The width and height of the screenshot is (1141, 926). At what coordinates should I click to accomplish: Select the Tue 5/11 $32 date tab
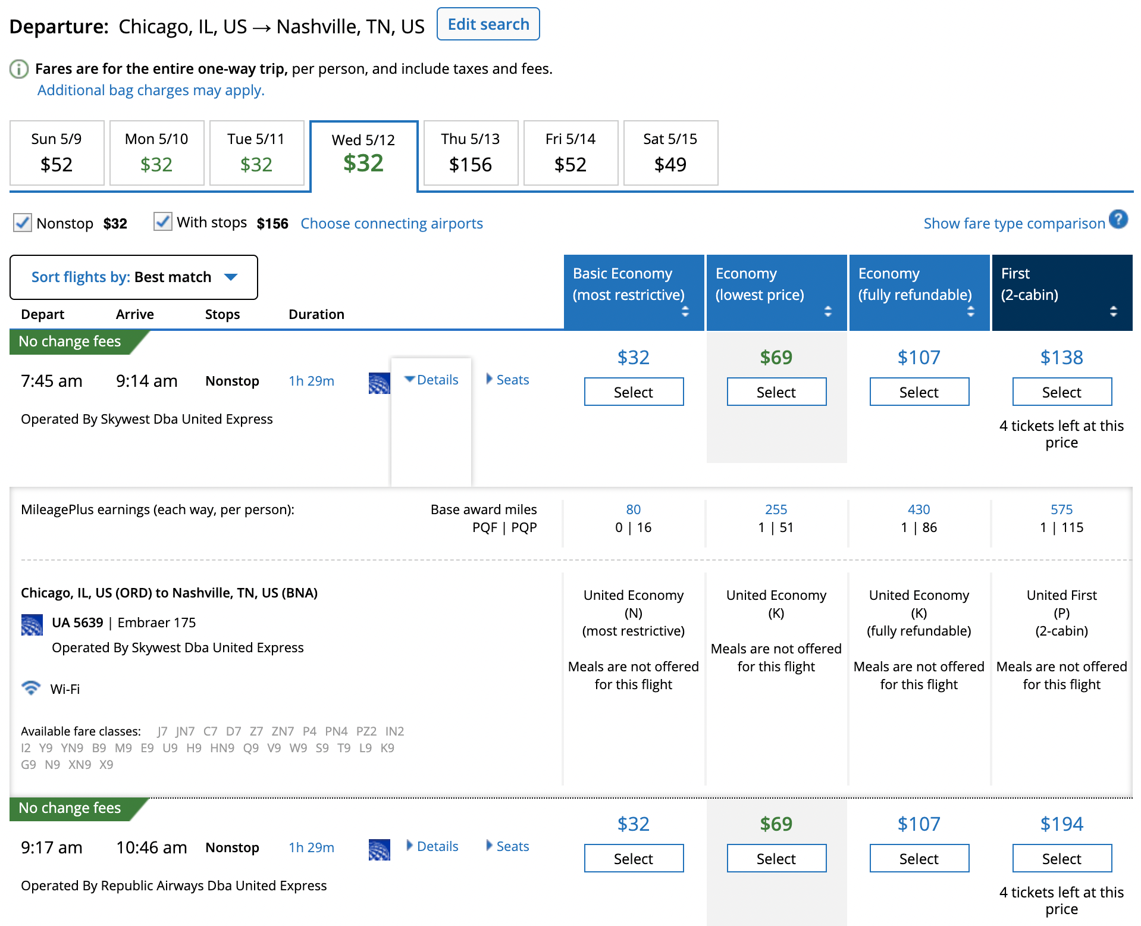tap(256, 153)
